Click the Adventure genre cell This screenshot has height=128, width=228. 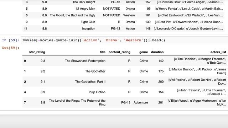141,102
